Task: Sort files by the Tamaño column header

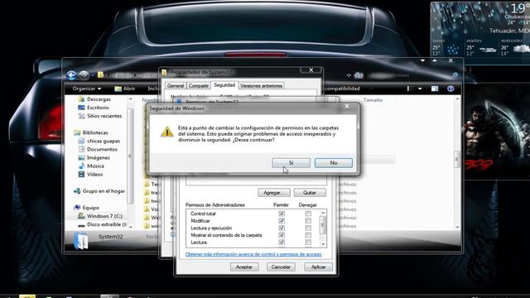Action: tap(373, 100)
